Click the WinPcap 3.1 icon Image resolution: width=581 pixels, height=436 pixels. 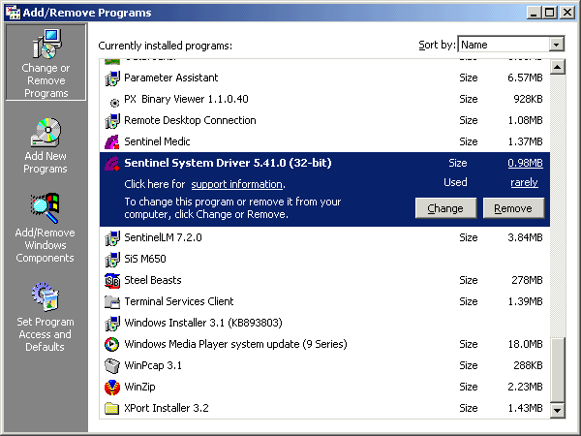click(112, 365)
